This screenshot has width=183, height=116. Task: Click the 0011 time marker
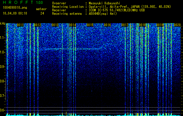[20, 25]
